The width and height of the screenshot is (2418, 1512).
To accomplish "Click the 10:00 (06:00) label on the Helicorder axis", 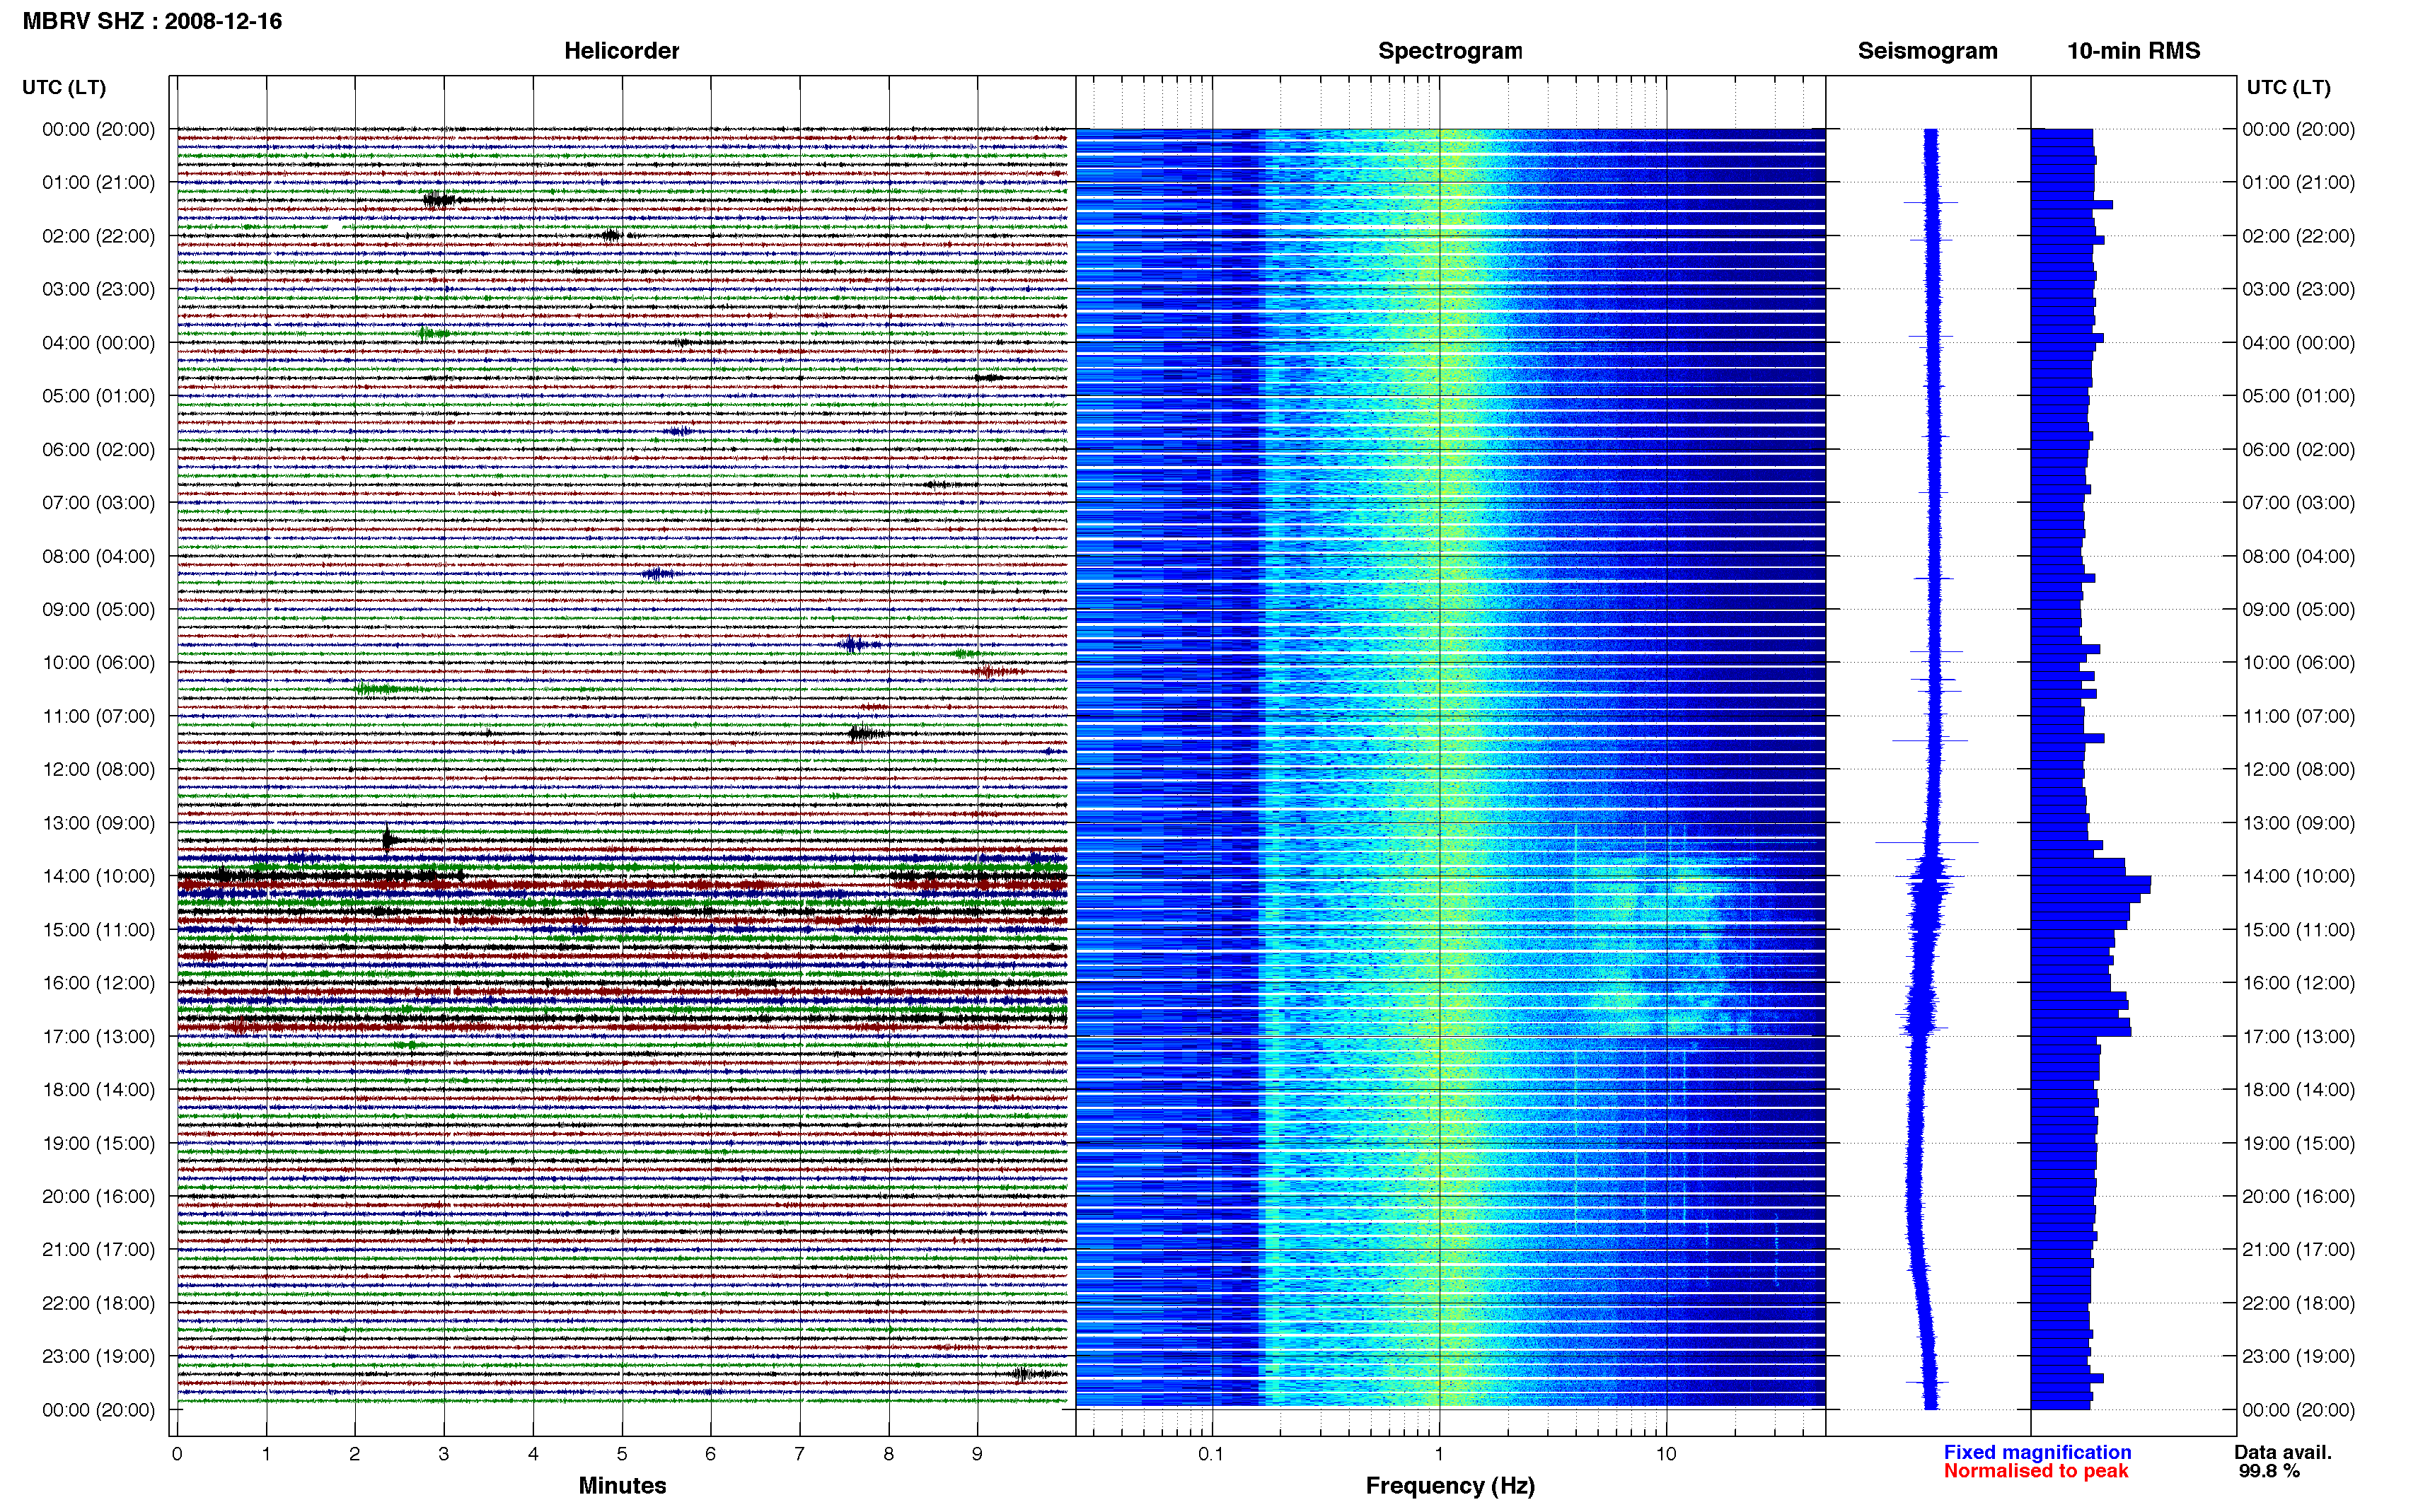I will 99,662.
